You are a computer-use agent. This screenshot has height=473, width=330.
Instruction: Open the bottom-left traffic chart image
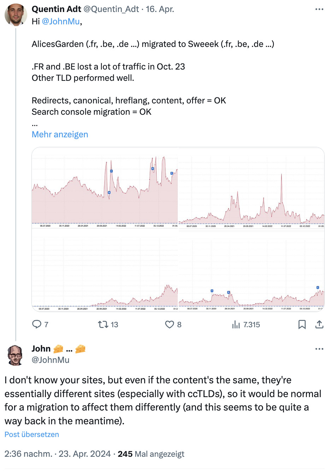[x=105, y=270]
